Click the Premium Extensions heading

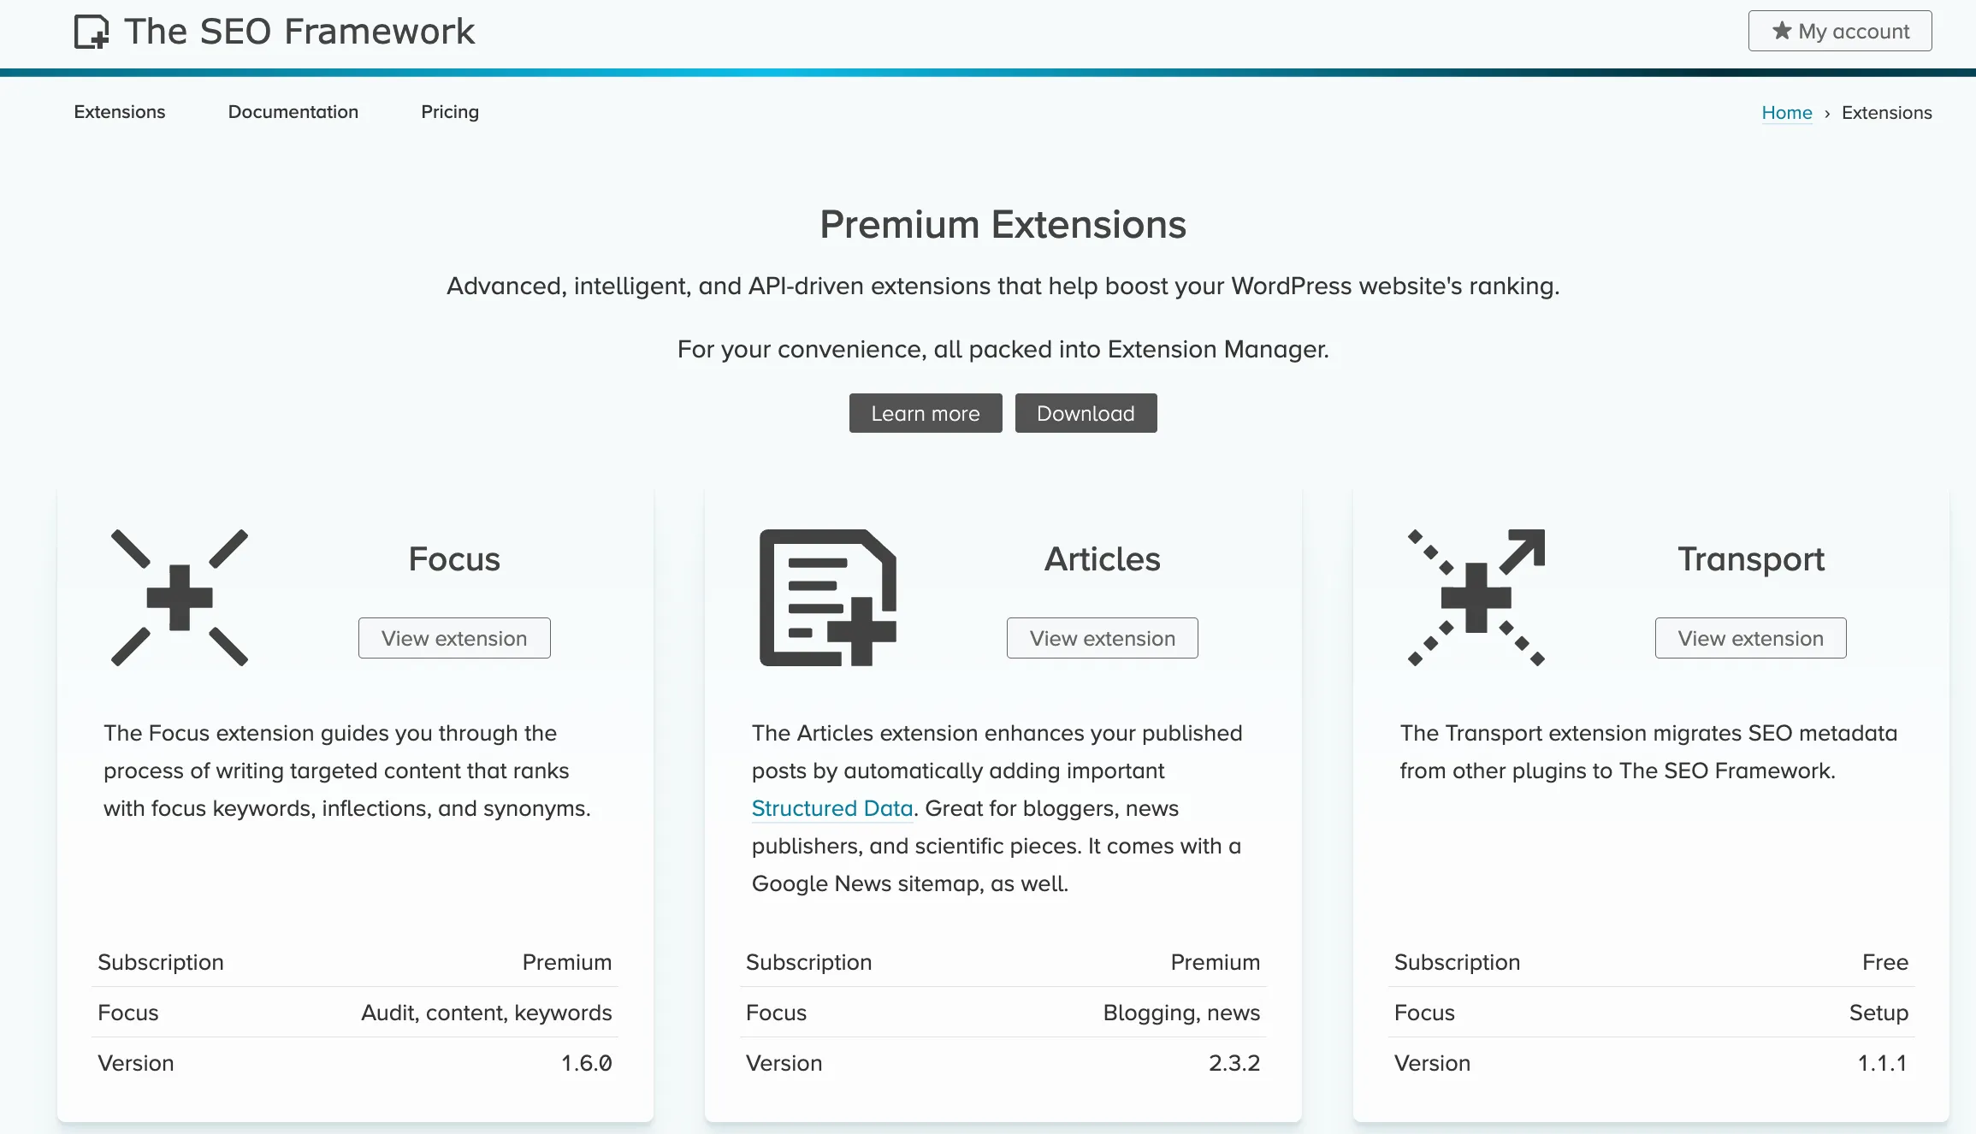[x=1003, y=224]
